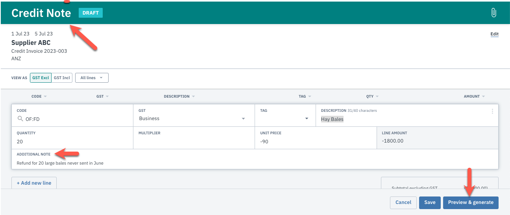Image resolution: width=510 pixels, height=215 pixels.
Task: Open the line item three-dot menu
Action: [x=492, y=111]
